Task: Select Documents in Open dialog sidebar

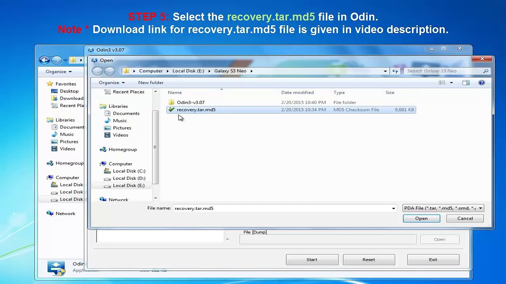Action: [126, 113]
